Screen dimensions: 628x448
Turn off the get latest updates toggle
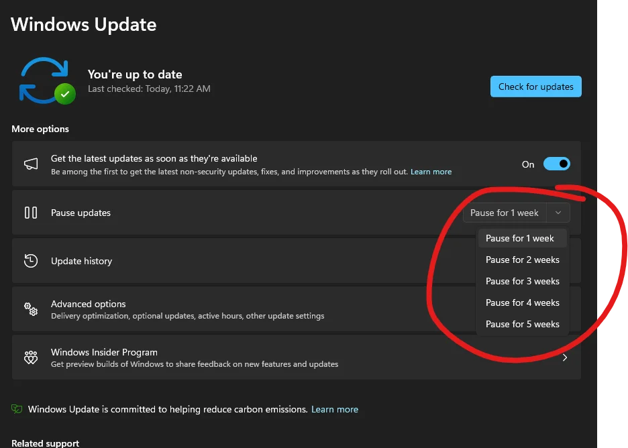pos(557,164)
